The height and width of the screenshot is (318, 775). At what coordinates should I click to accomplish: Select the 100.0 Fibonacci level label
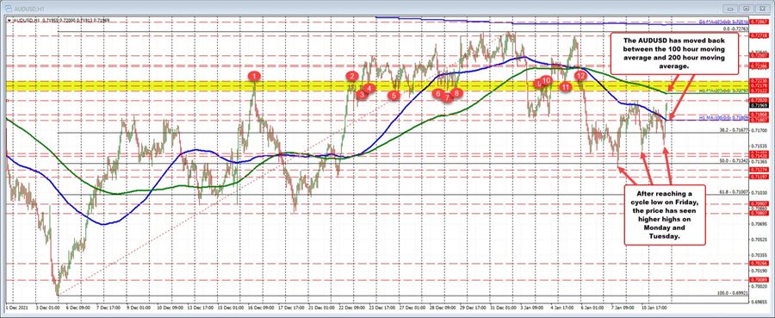tap(732, 293)
